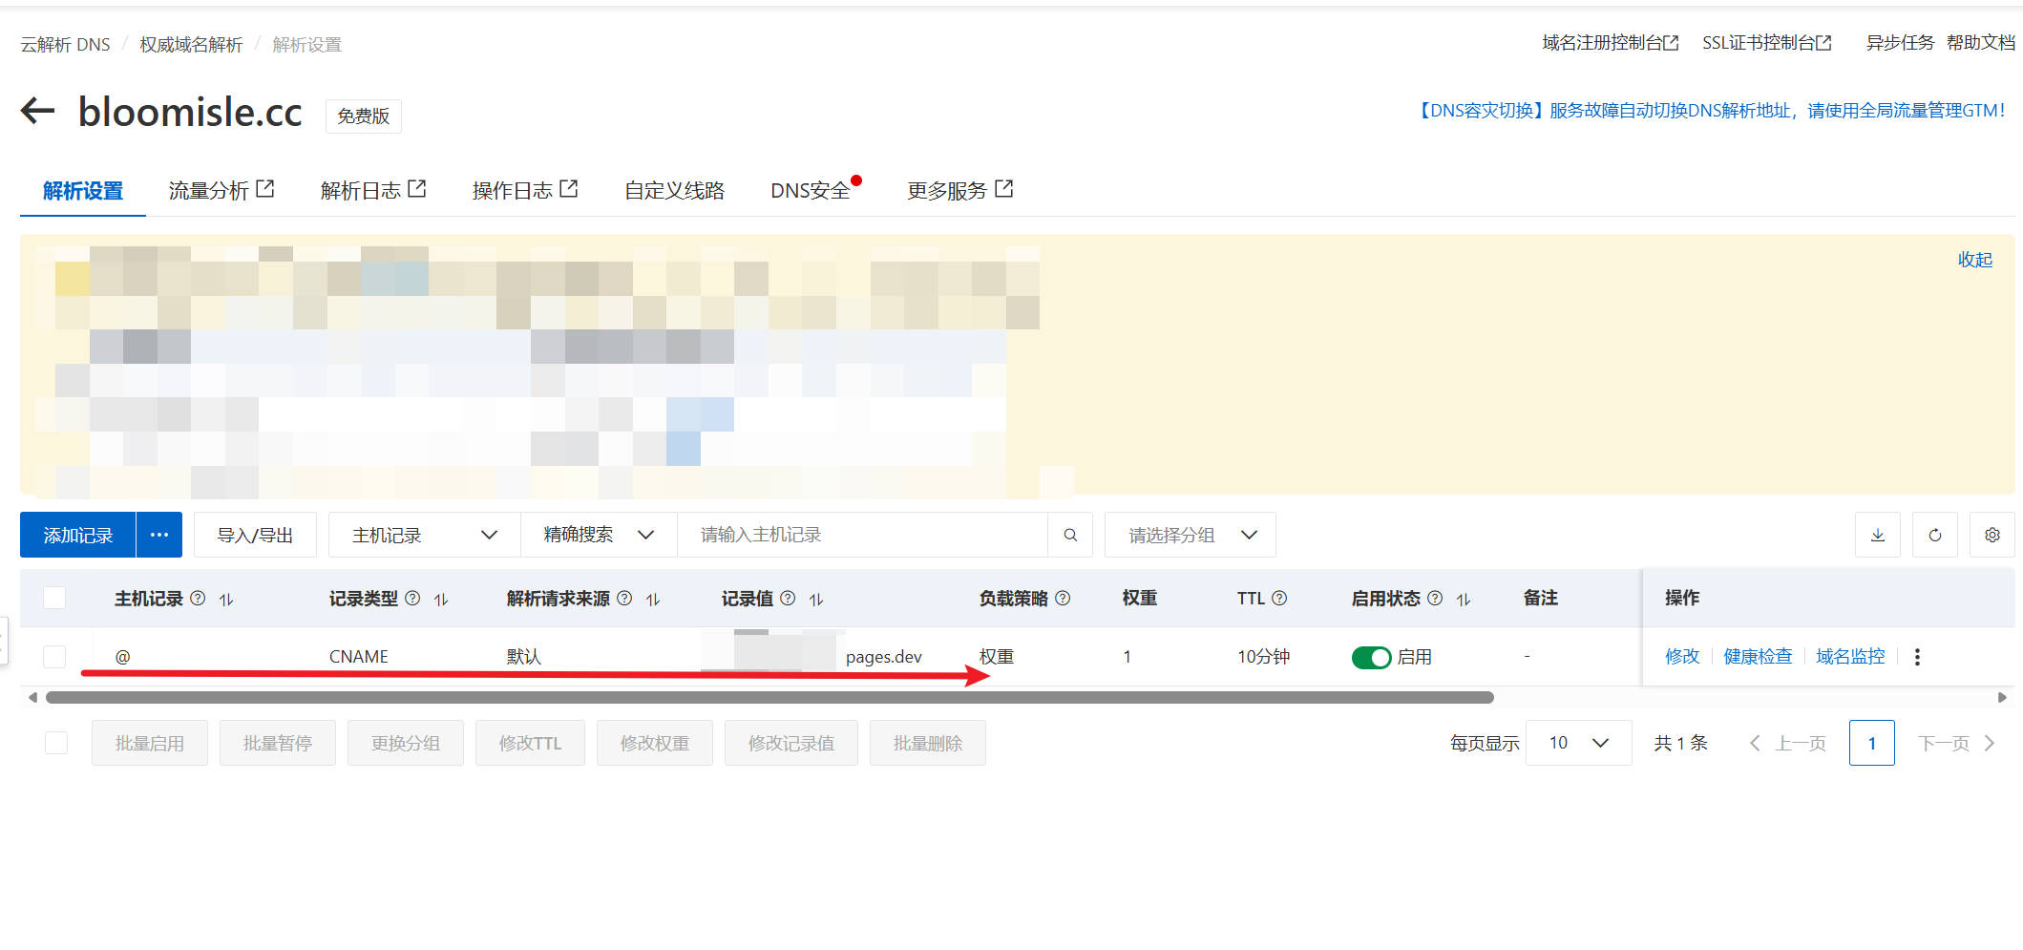Open the 请选择分组 dropdown
Screen dimensions: 2023x950
tap(1190, 535)
